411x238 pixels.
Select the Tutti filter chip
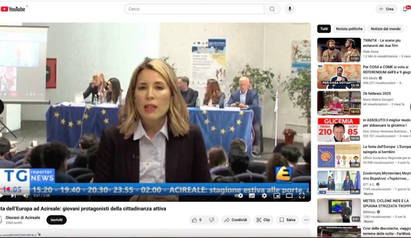click(x=324, y=29)
